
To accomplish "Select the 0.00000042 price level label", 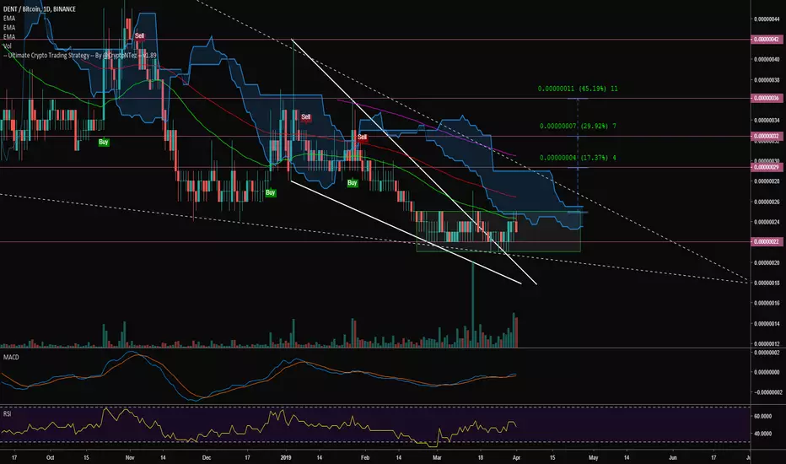I will pyautogui.click(x=766, y=39).
